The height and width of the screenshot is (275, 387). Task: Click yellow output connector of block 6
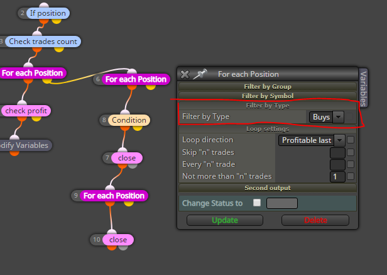point(151,87)
